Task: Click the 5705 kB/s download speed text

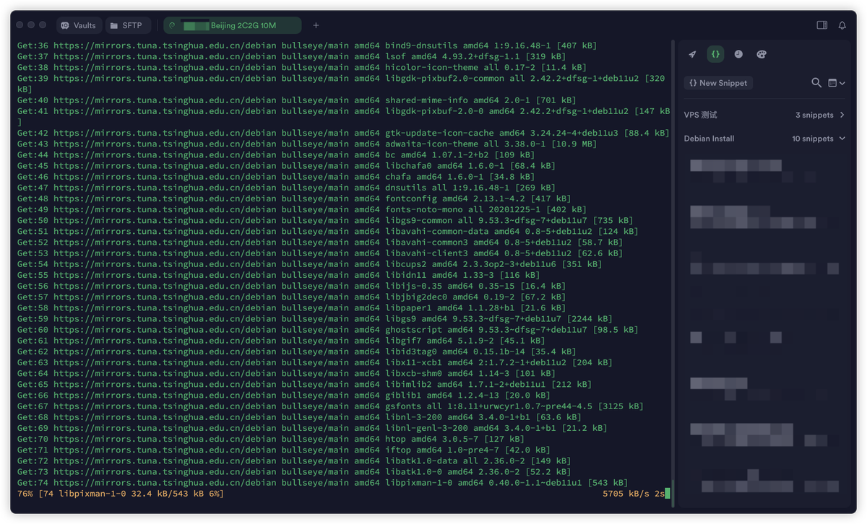Action: [626, 494]
